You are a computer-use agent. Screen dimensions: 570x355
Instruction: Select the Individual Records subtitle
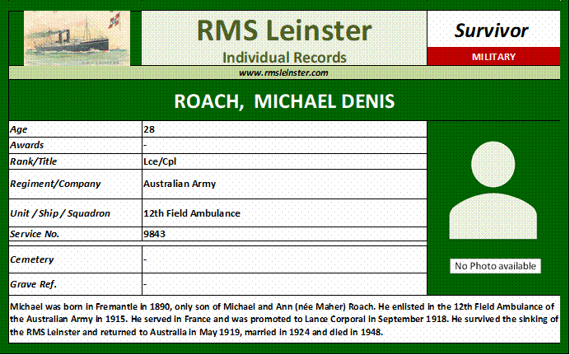[284, 58]
